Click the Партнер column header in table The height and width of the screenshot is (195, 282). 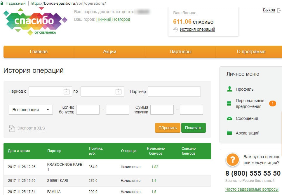click(x=54, y=151)
